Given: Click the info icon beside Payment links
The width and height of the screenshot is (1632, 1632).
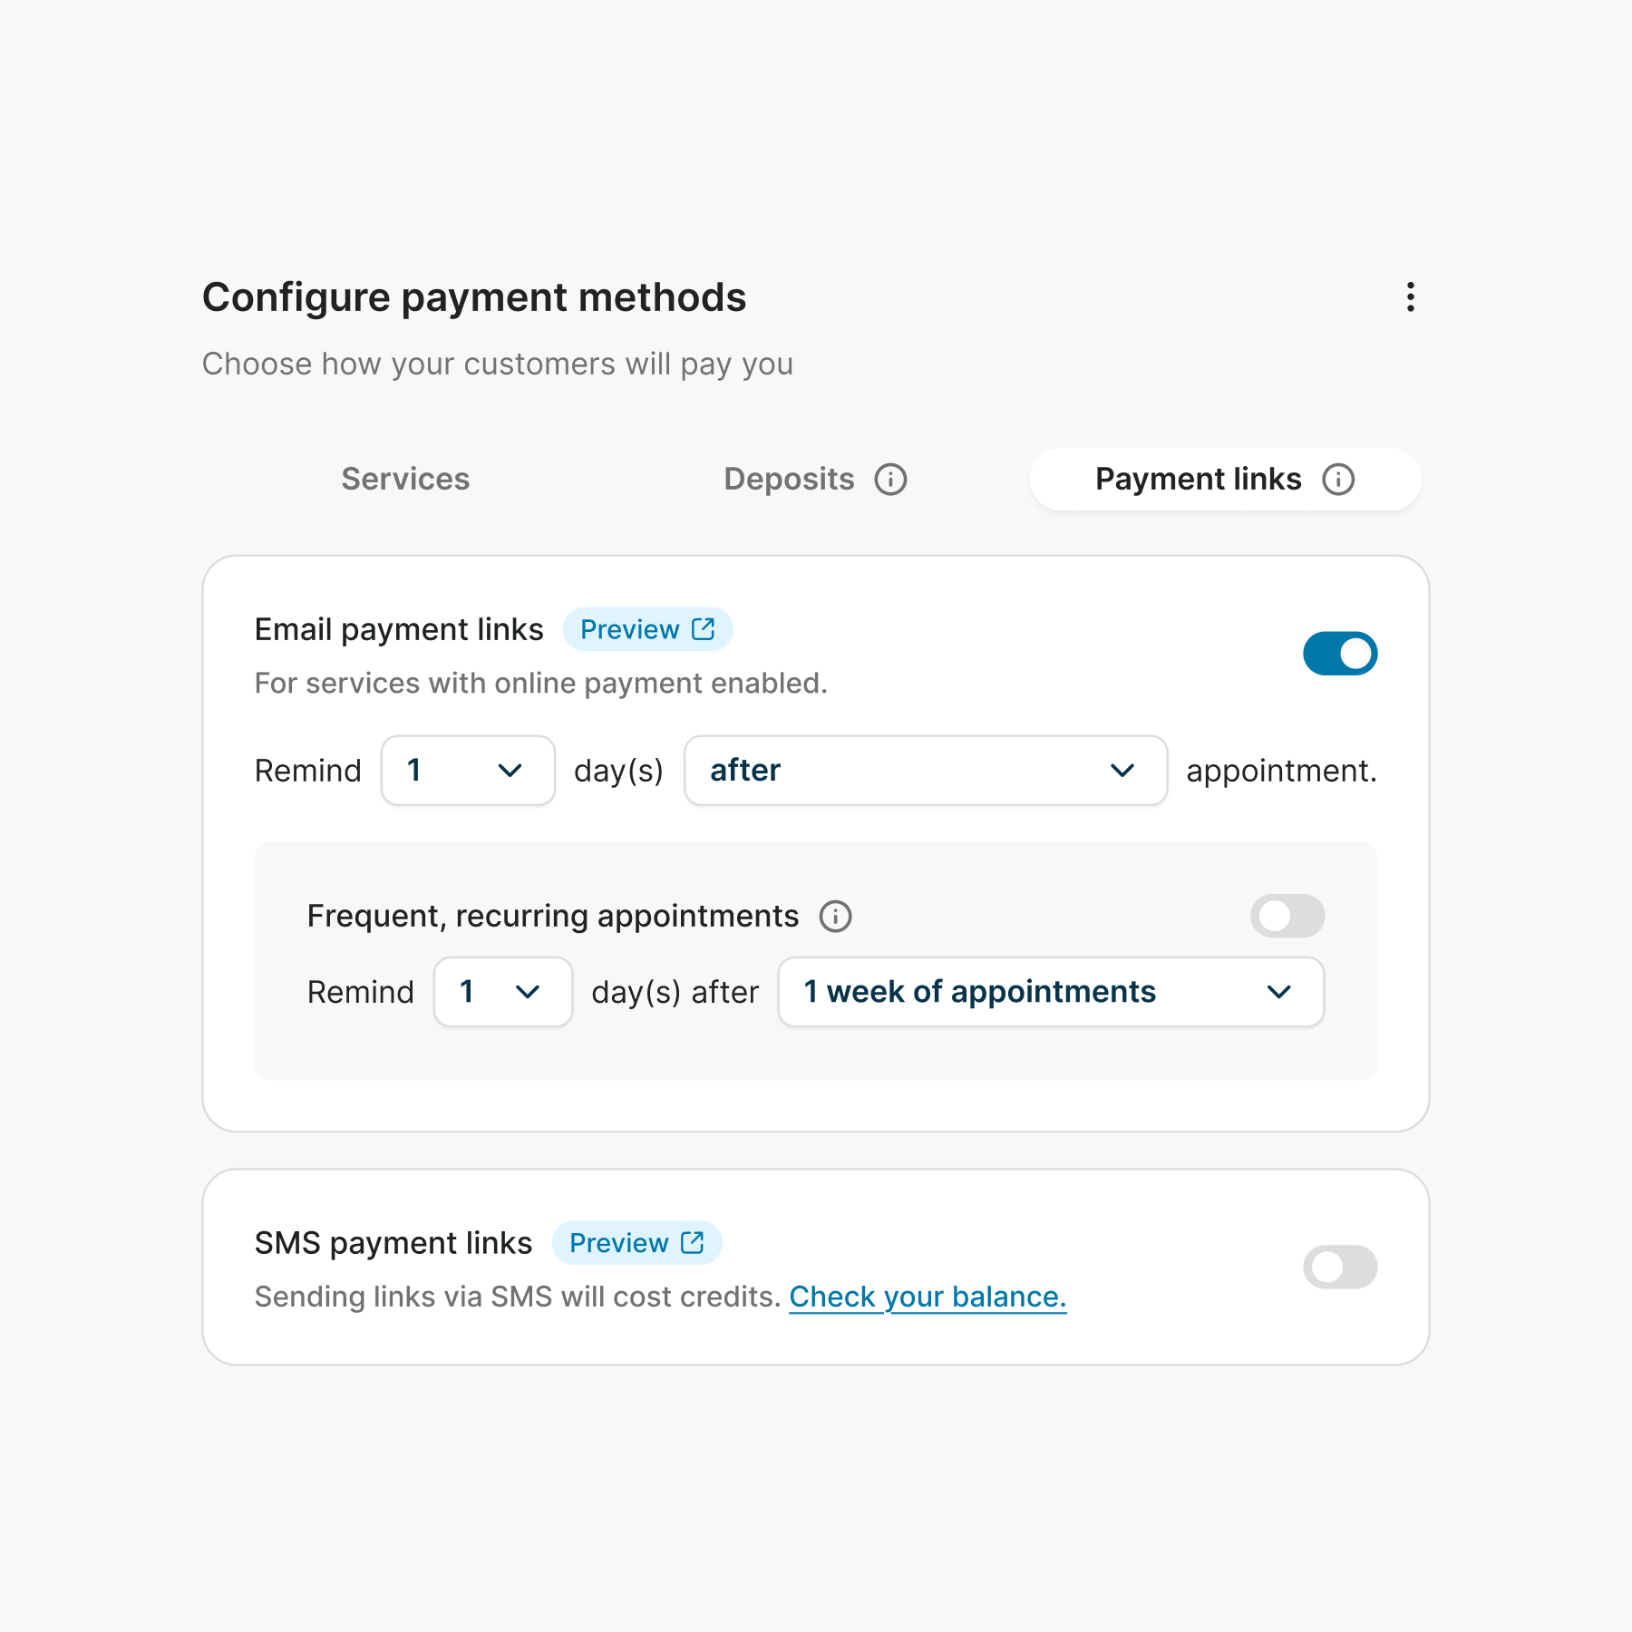Looking at the screenshot, I should click(1339, 479).
